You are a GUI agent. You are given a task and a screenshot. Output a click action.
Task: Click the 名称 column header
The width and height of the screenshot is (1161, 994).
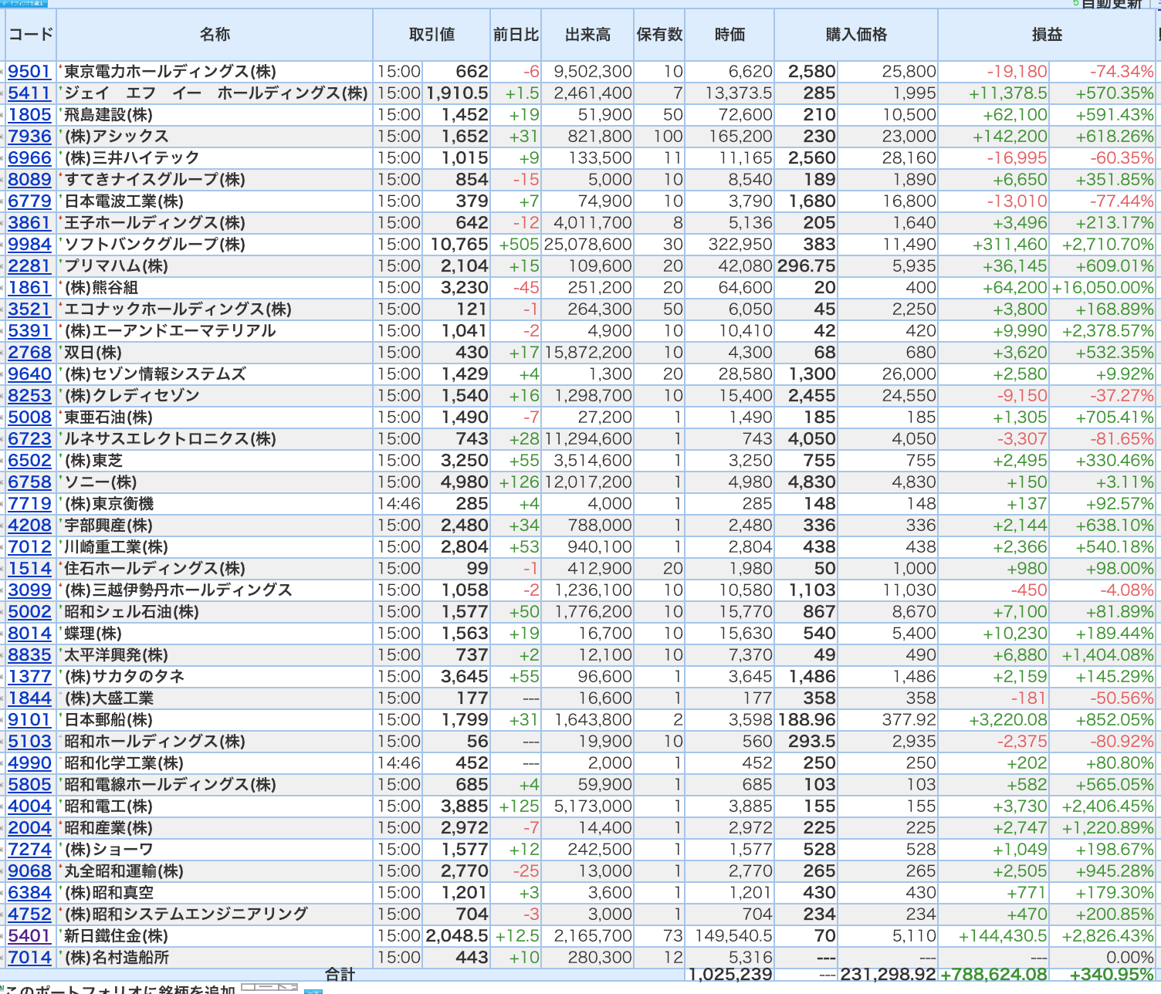pos(215,35)
